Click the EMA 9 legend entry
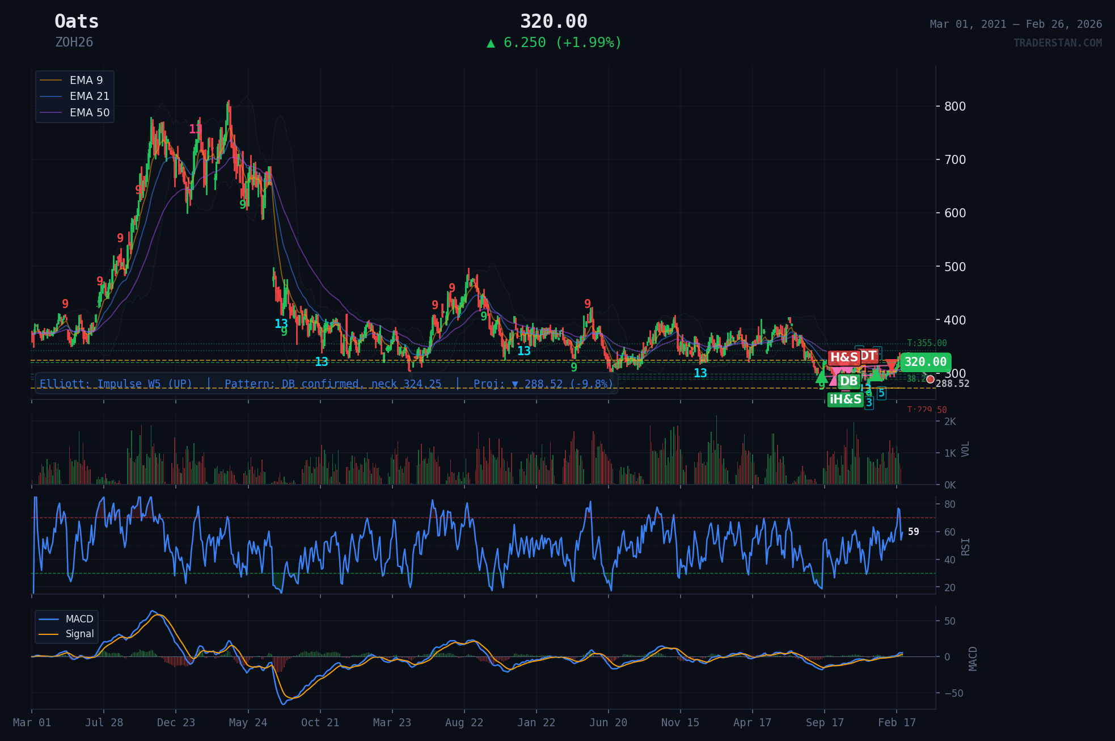 [86, 80]
